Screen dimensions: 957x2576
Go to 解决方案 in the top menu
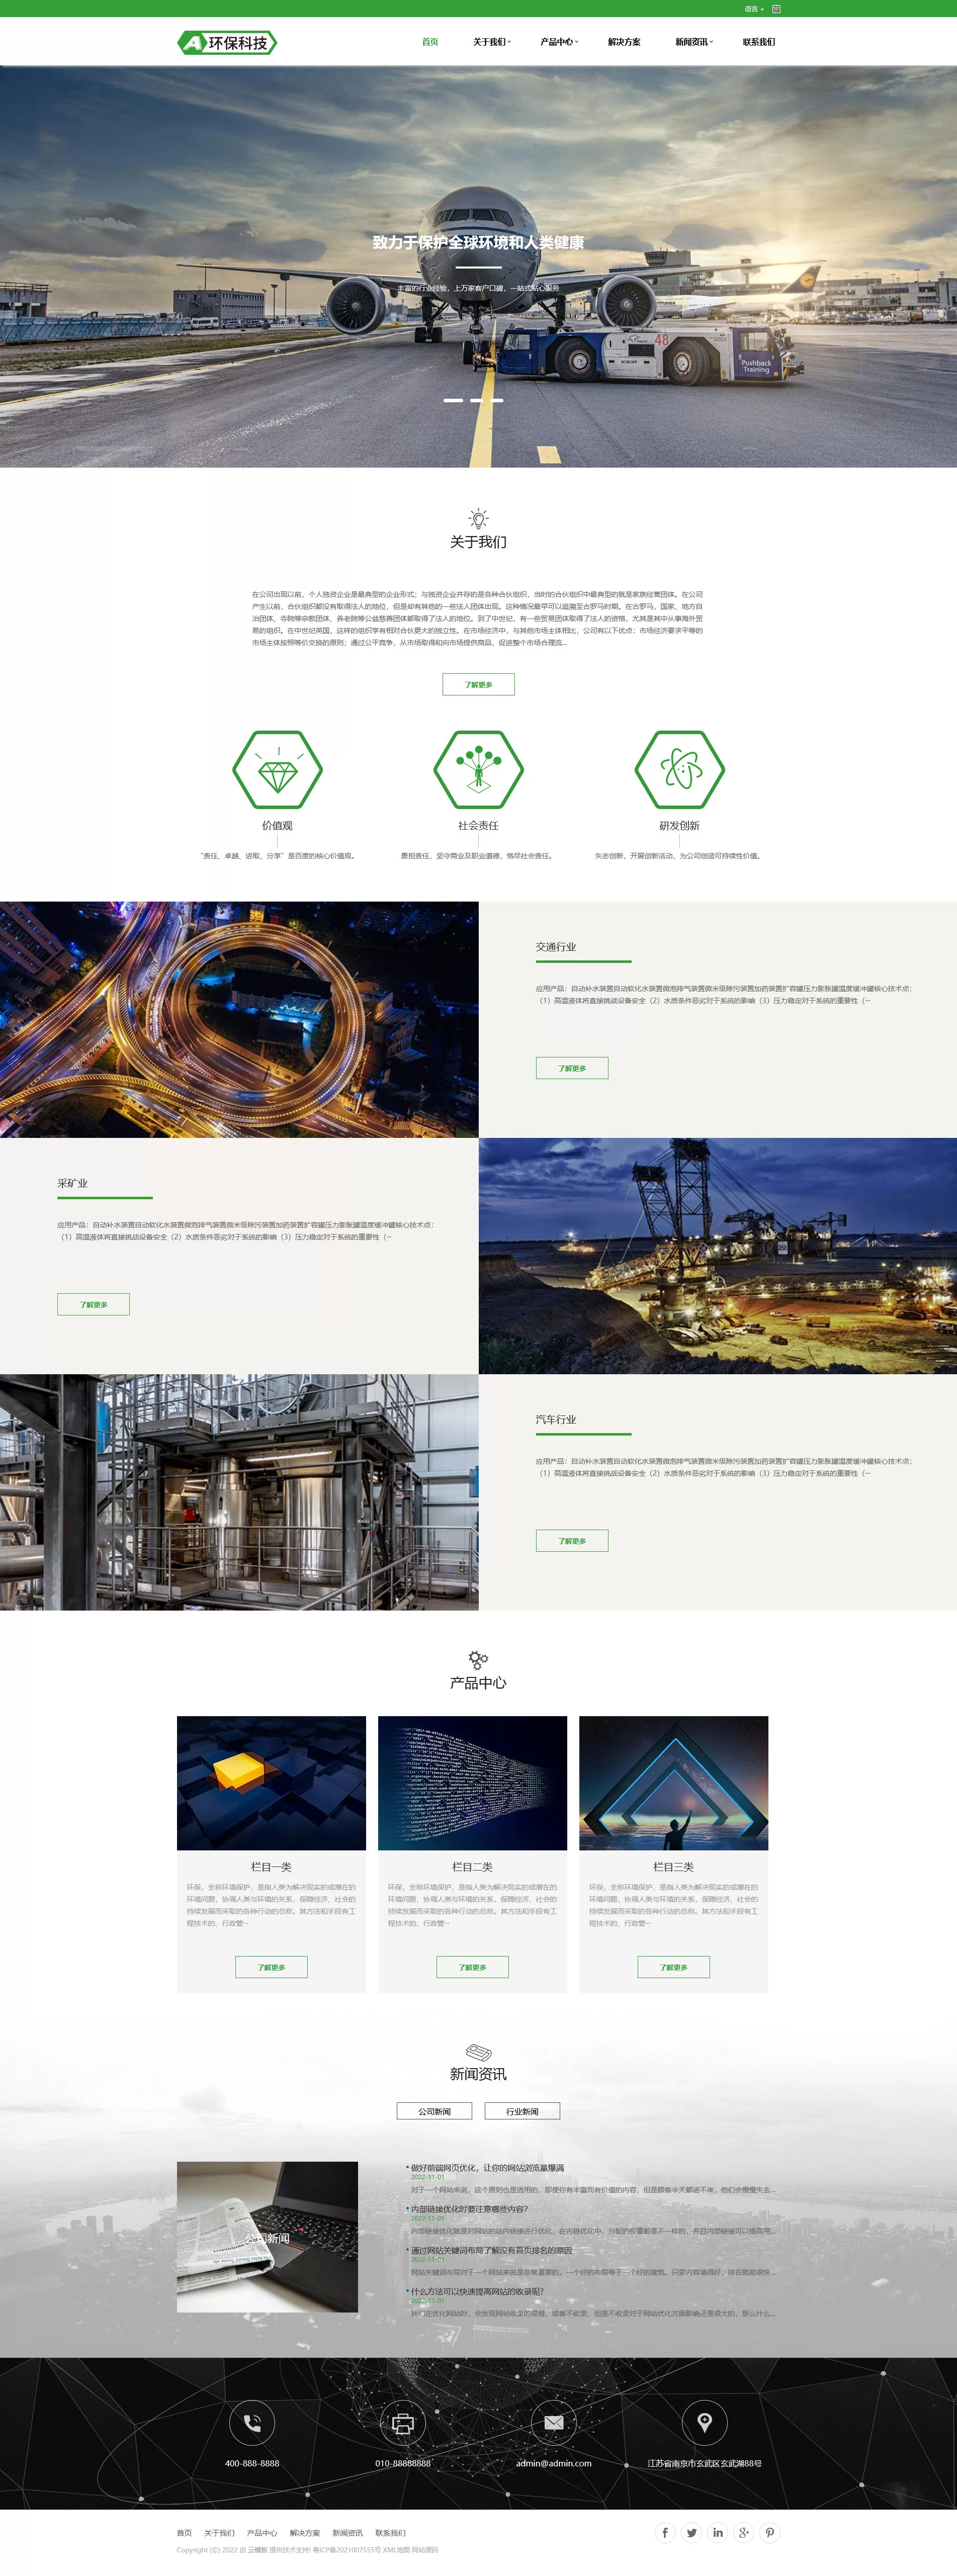tap(624, 42)
